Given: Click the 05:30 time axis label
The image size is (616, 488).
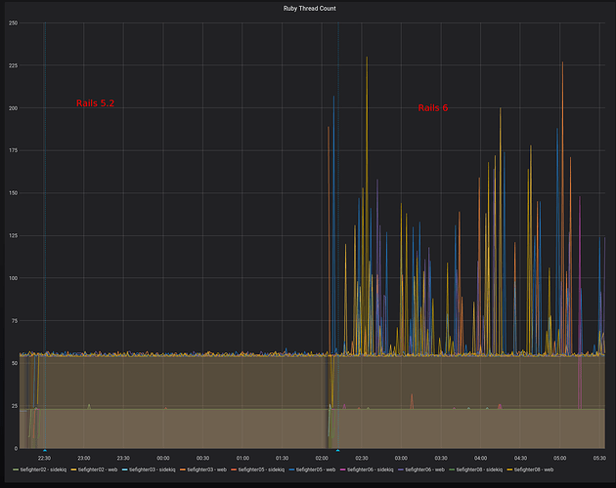Looking at the screenshot, I should coord(599,458).
